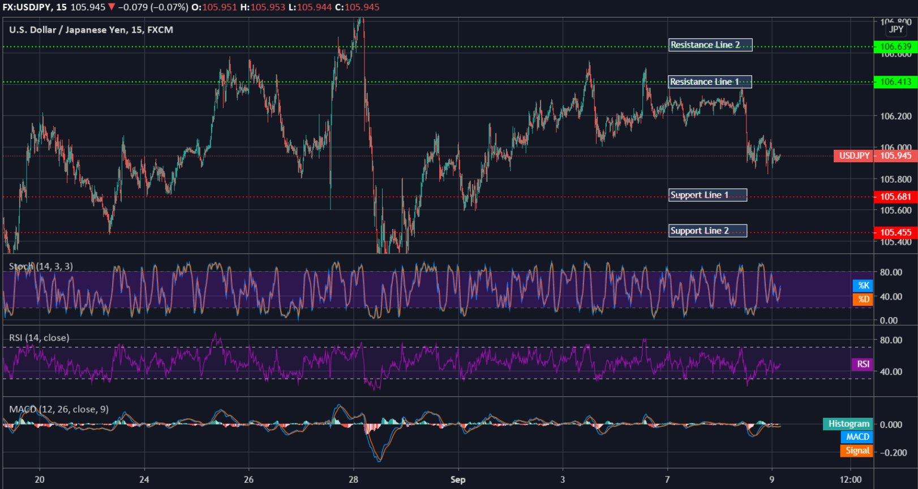The width and height of the screenshot is (918, 489).
Task: Click the green 106.413 price tag
Action: (895, 82)
